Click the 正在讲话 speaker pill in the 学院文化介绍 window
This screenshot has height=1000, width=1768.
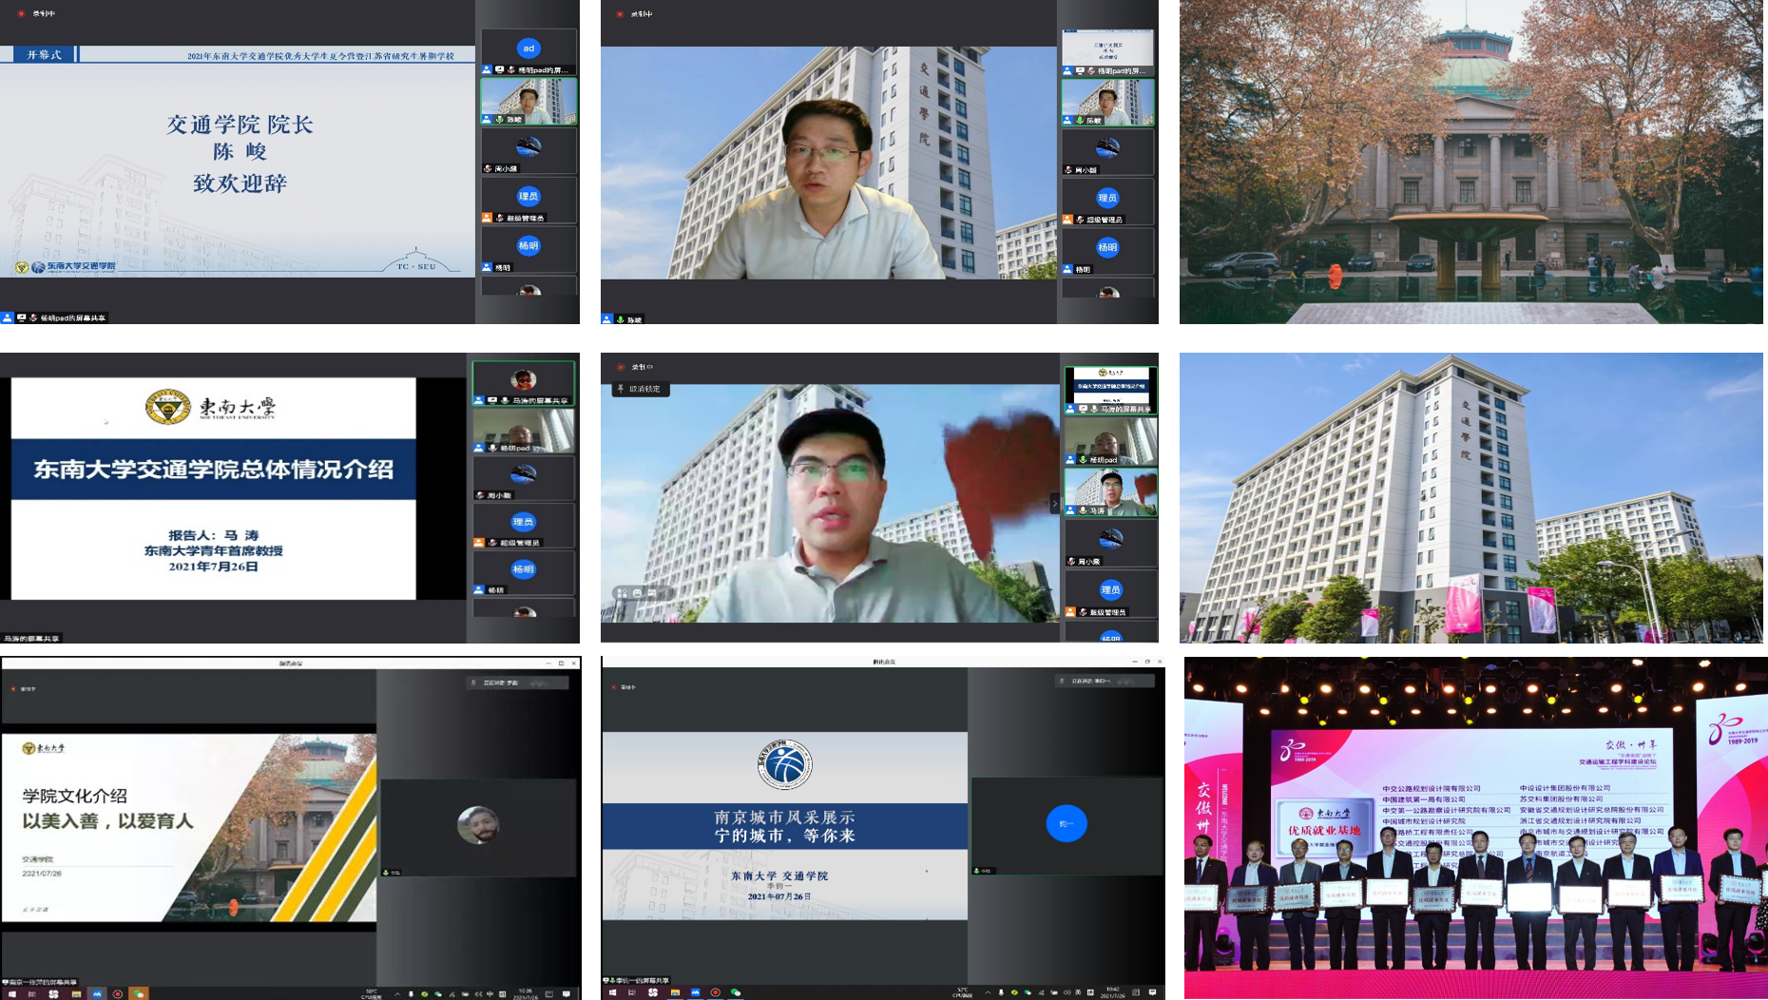click(518, 683)
